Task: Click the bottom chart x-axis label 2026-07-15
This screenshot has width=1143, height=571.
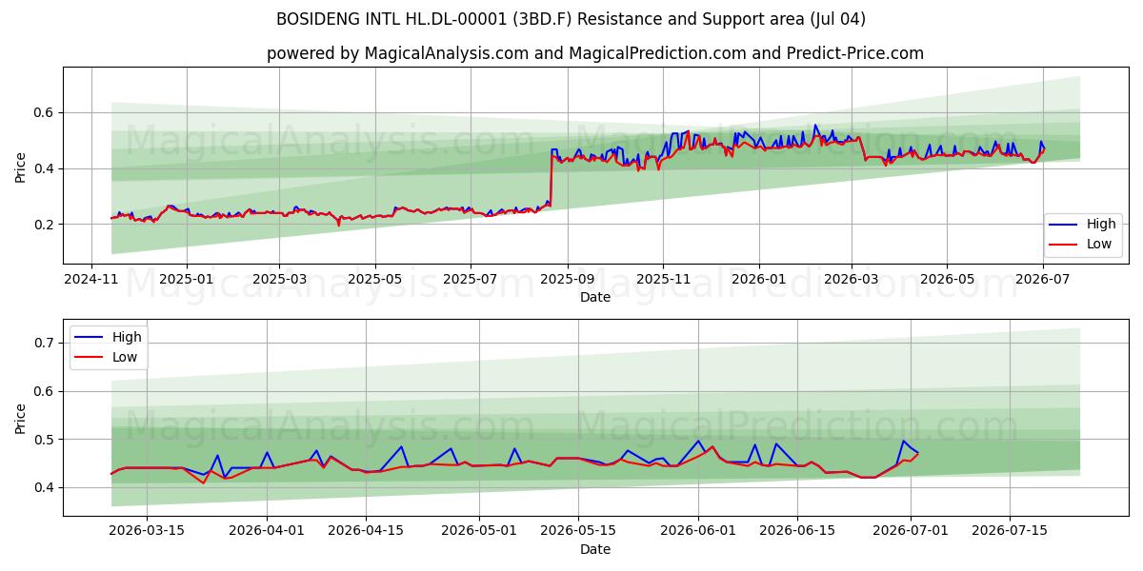Action: tap(1010, 532)
